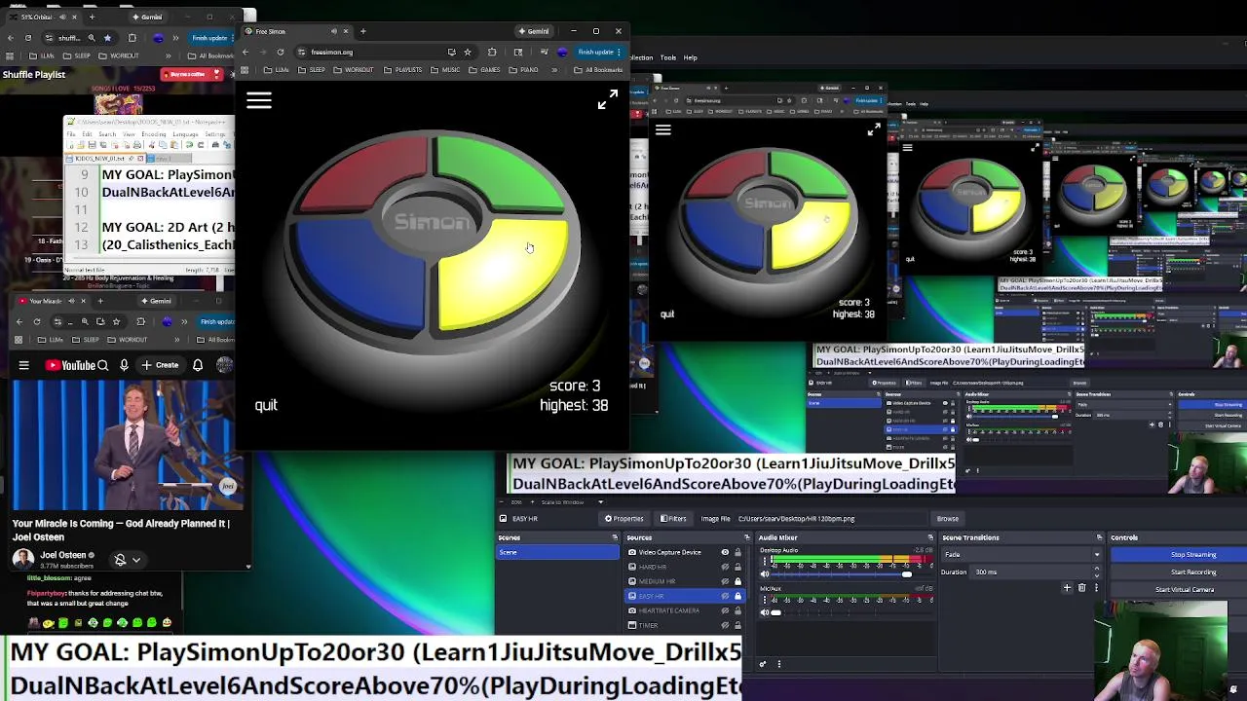Viewport: 1247px width, 701px height.
Task: Open source Properties in OBS
Action: click(624, 519)
